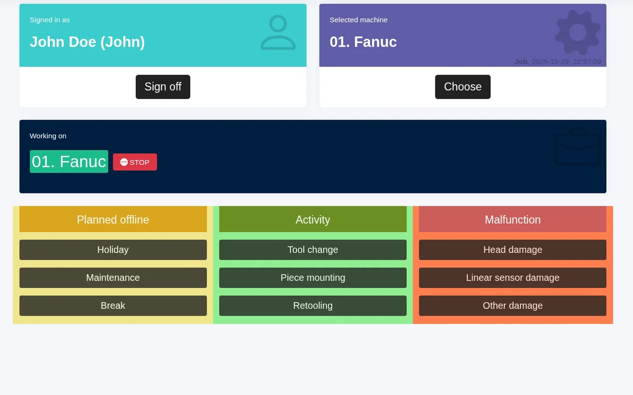Select Piece mounting activity
633x395 pixels.
click(313, 278)
